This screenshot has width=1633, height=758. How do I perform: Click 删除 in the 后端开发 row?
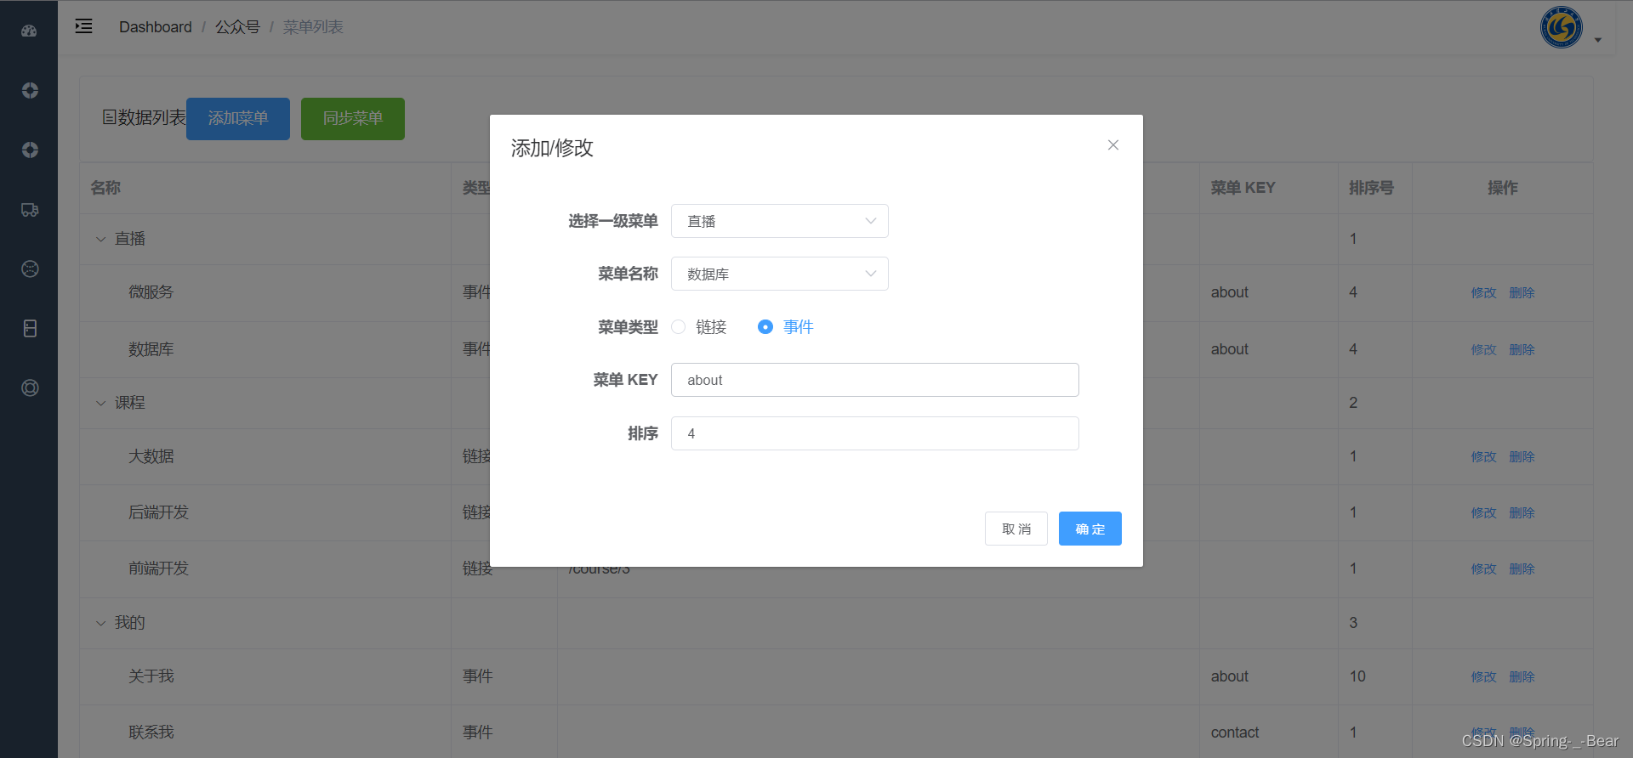[x=1522, y=512]
